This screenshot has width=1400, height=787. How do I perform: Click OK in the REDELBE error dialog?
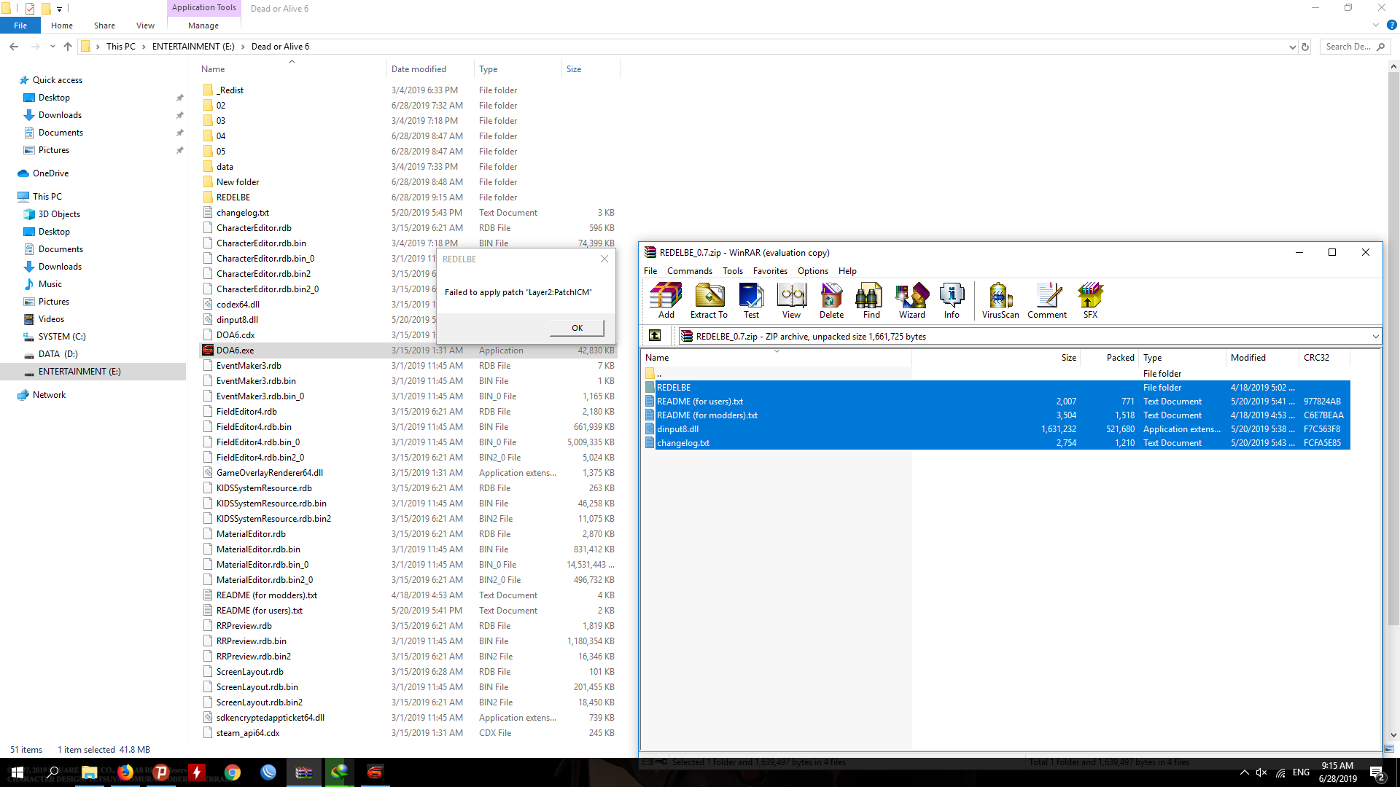pyautogui.click(x=577, y=328)
